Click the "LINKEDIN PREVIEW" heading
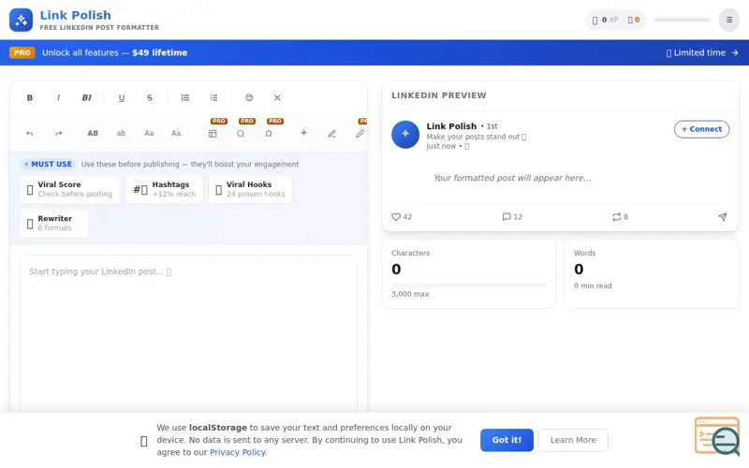The width and height of the screenshot is (749, 468). (438, 95)
